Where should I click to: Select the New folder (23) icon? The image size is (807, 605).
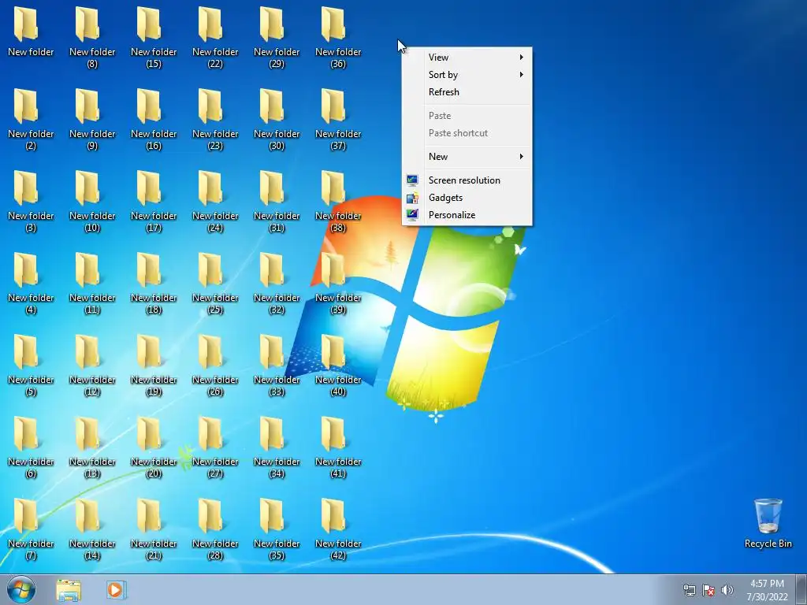(210, 106)
